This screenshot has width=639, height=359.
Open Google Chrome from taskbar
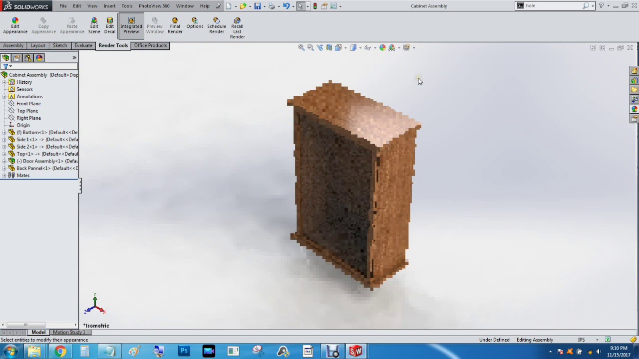coord(60,352)
